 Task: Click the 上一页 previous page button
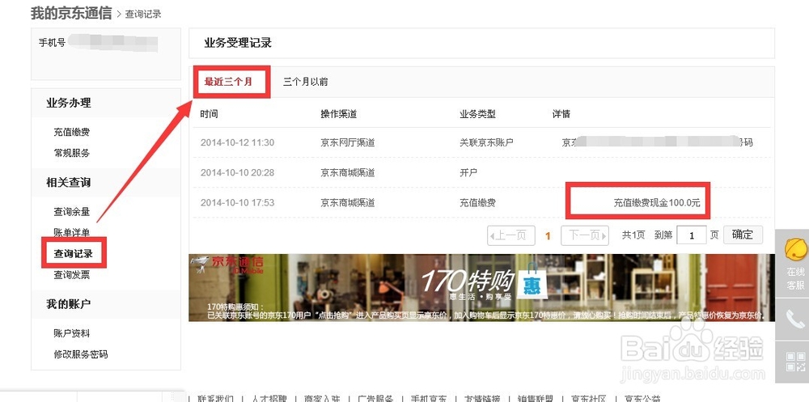pos(510,235)
